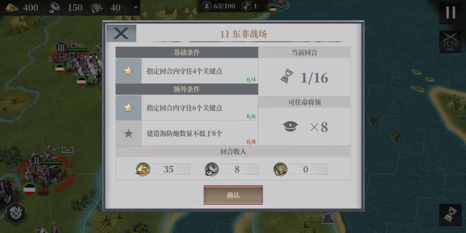End turn with the hourglass icon
Image resolution: width=466 pixels, height=233 pixels.
450,215
